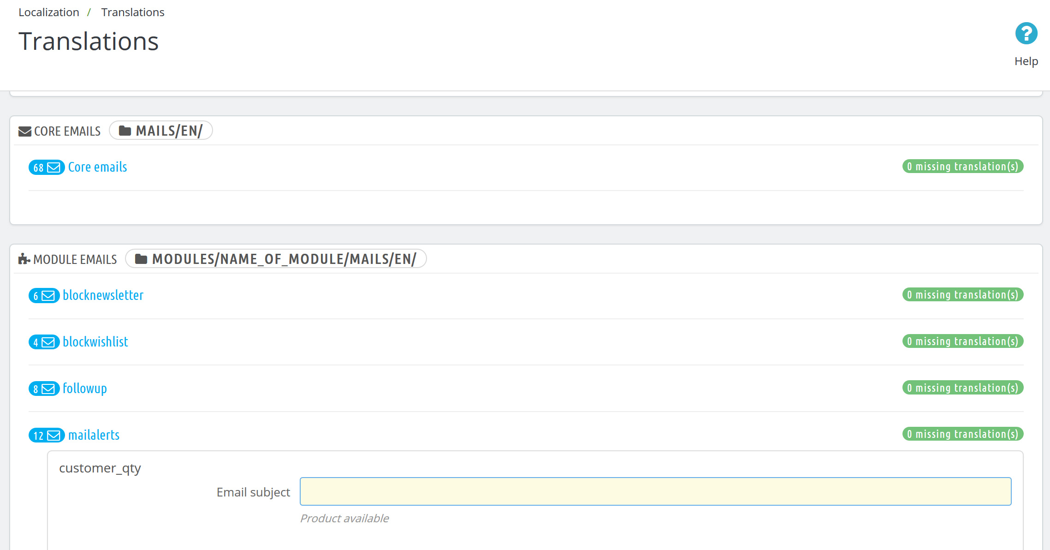Click the blockwishlist 4 envelope badge
The width and height of the screenshot is (1050, 550).
click(x=44, y=342)
